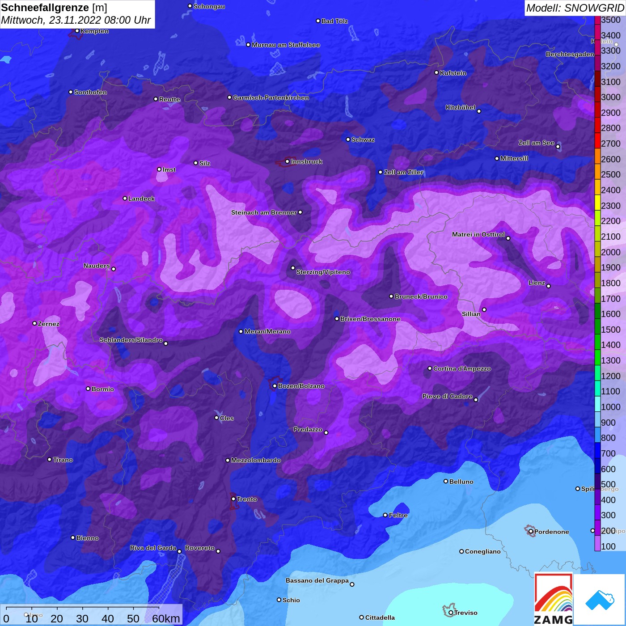This screenshot has width=626, height=626.
Task: Click the ZAMG rainbow logo
Action: pyautogui.click(x=554, y=599)
